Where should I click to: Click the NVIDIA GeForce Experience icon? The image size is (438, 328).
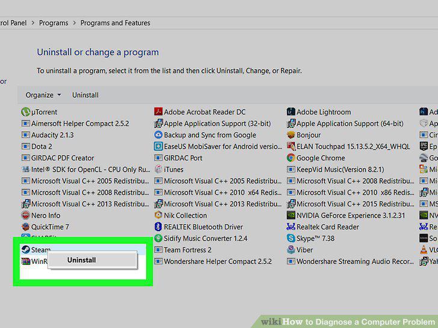pyautogui.click(x=291, y=215)
